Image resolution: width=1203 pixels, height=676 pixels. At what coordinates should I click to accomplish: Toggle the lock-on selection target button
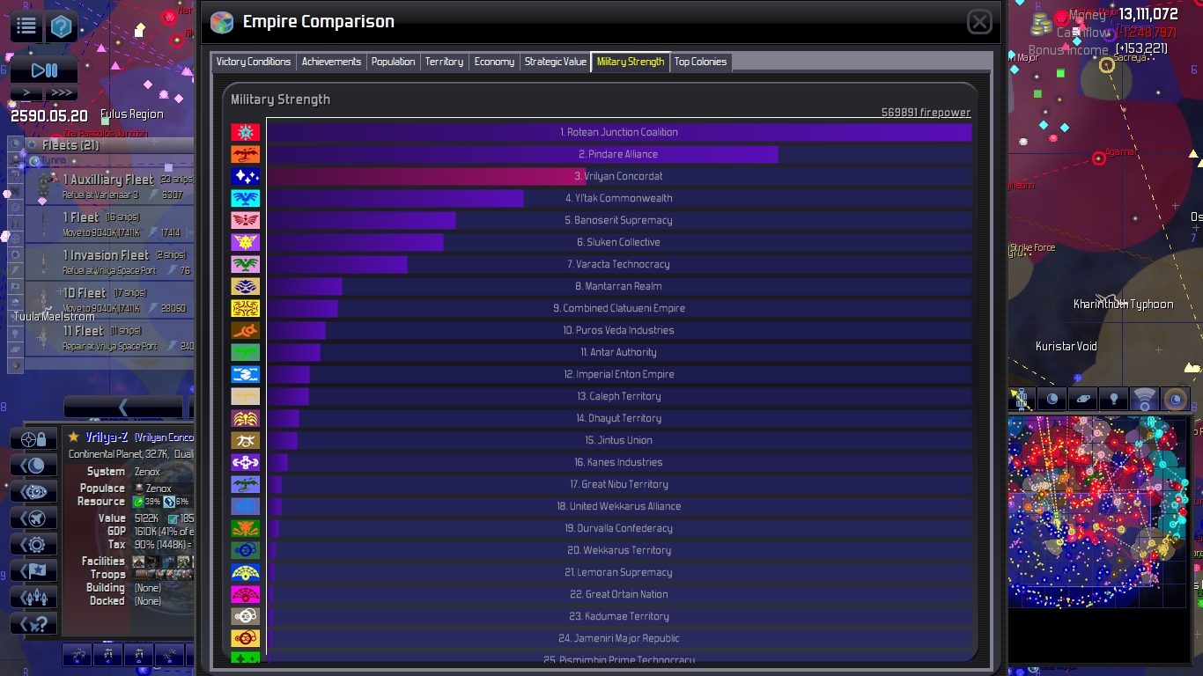tap(33, 438)
